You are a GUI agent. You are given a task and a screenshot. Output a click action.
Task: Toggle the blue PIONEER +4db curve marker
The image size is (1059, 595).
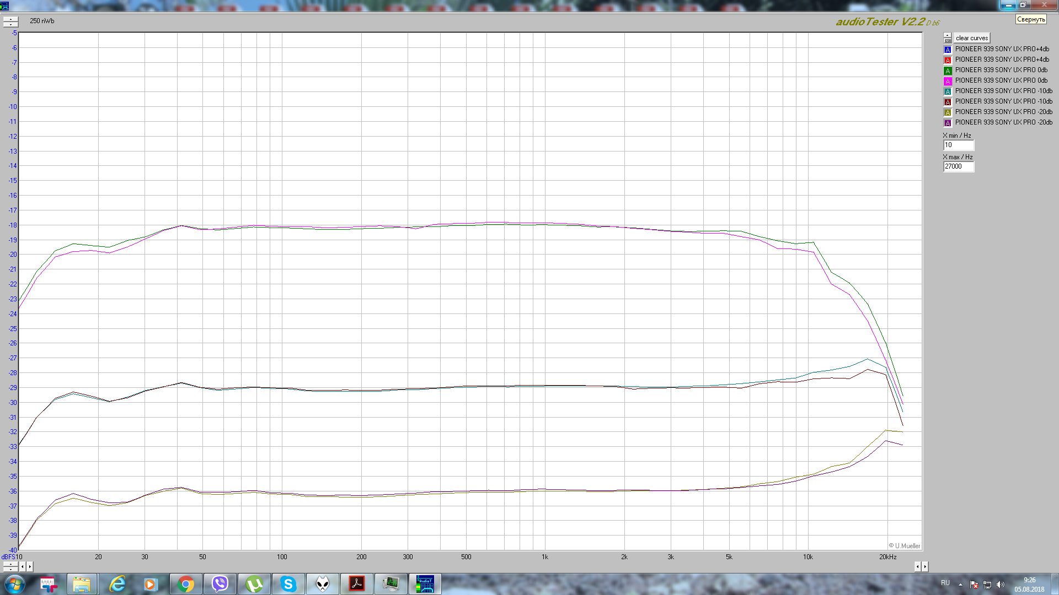[948, 50]
